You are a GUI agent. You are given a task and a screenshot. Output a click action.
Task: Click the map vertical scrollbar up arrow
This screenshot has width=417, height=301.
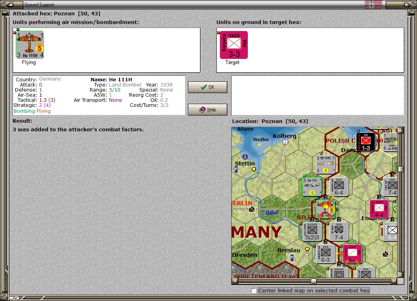[400, 130]
